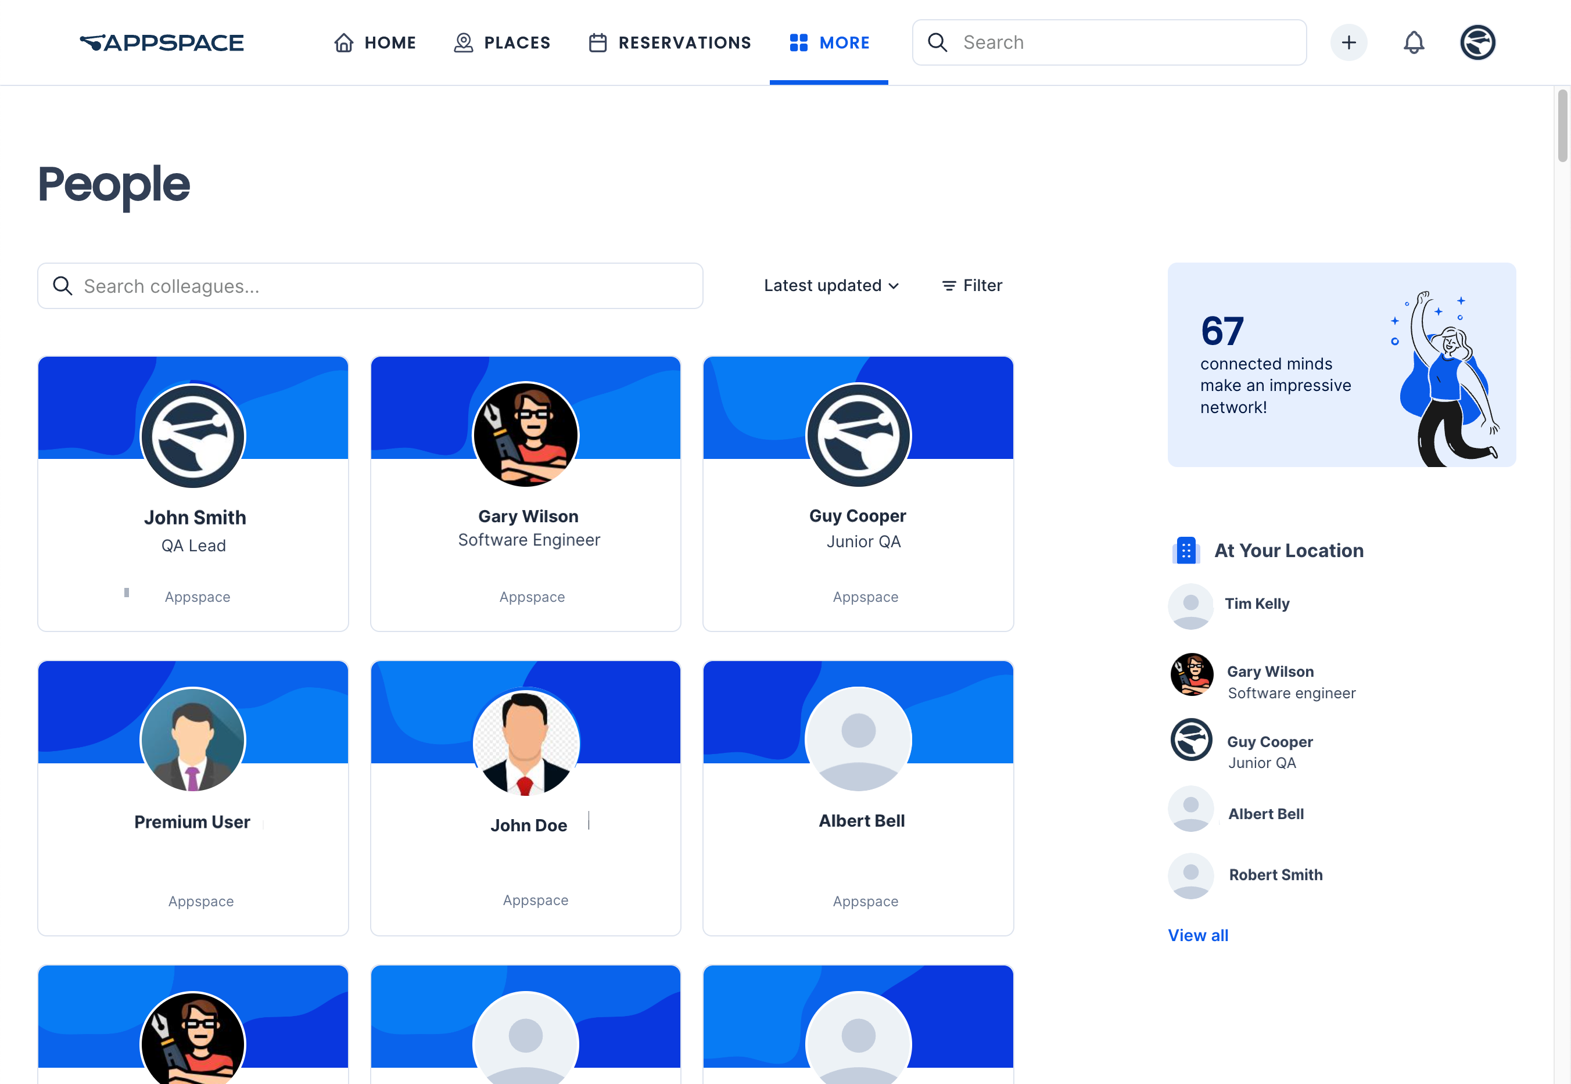This screenshot has width=1571, height=1084.
Task: Click John Doe's avatar
Action: [x=526, y=742]
